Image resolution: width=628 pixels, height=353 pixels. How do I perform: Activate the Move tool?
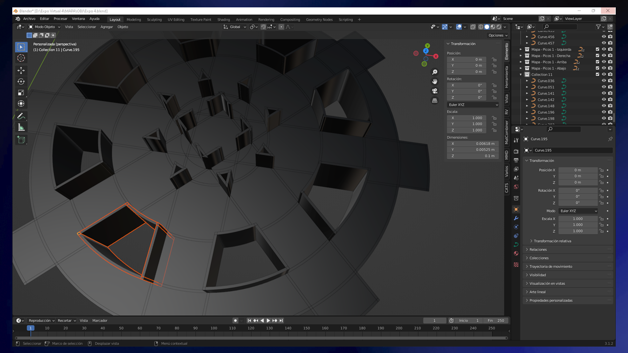coord(21,70)
